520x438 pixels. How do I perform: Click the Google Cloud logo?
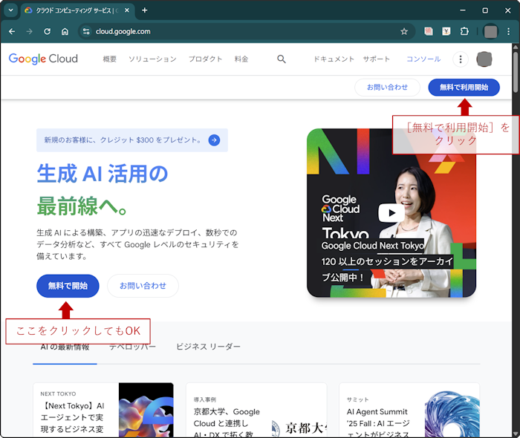[43, 59]
